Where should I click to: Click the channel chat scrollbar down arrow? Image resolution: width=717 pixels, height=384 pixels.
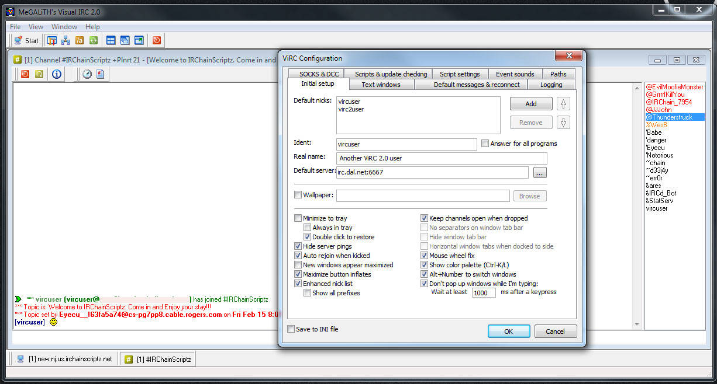pyautogui.click(x=637, y=325)
